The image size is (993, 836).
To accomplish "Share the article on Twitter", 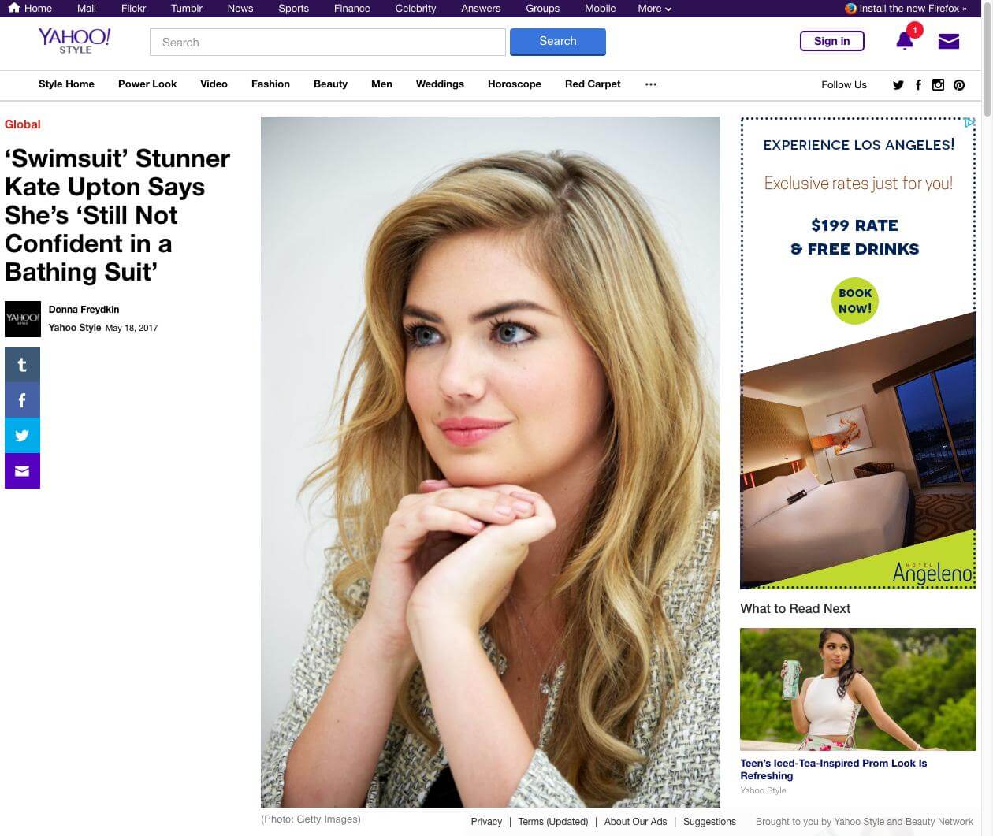I will point(22,435).
